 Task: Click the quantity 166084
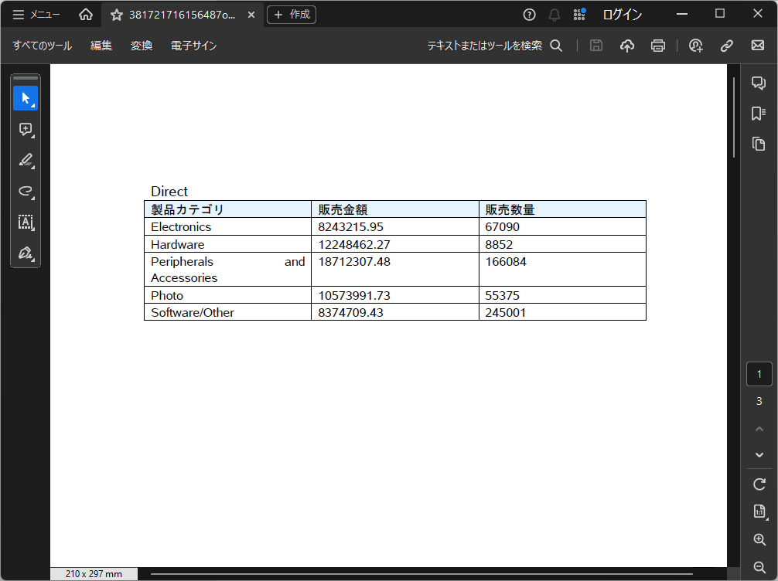click(506, 262)
